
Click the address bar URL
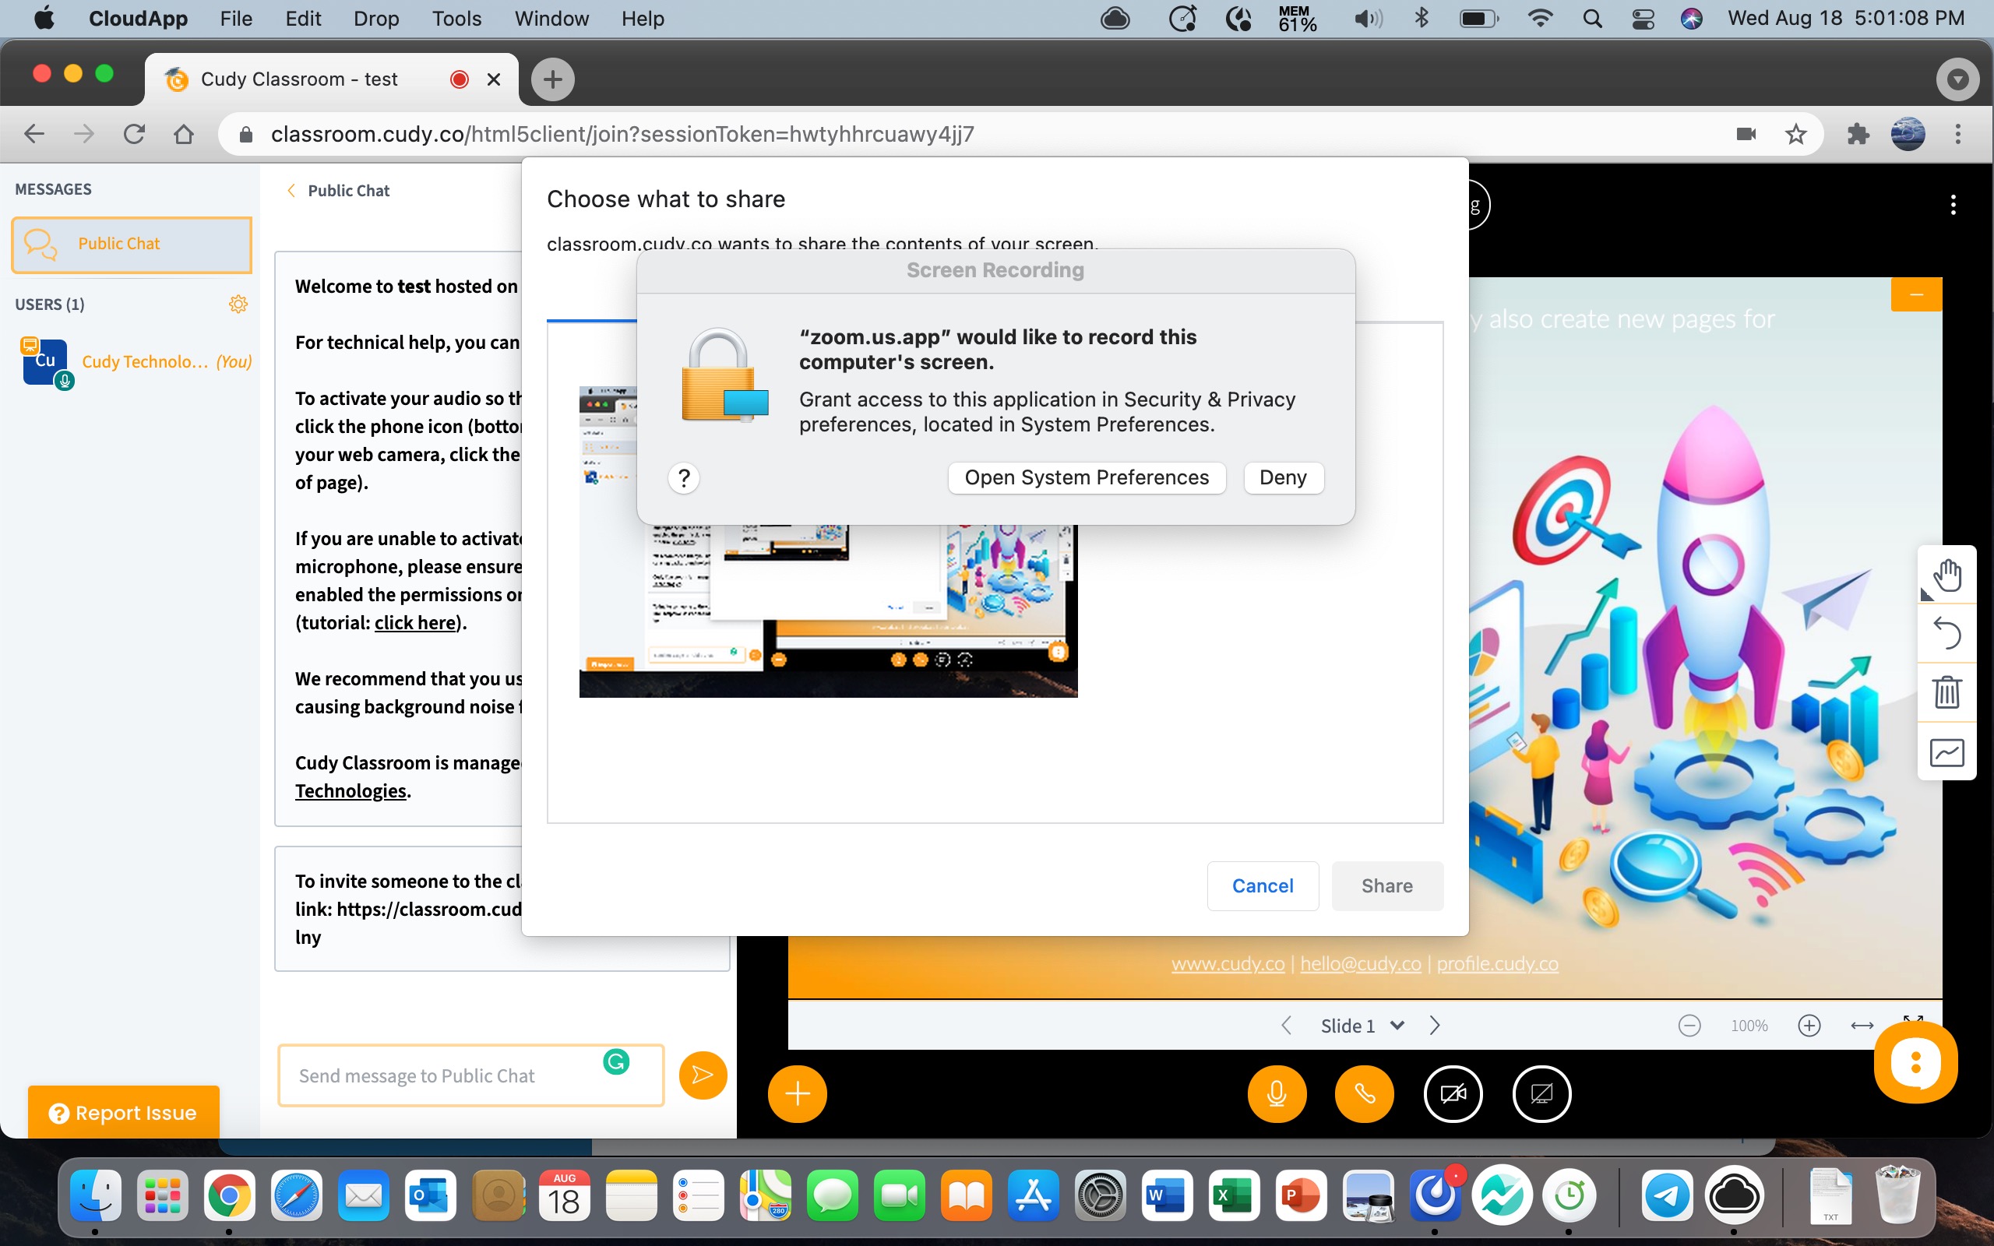[623, 134]
